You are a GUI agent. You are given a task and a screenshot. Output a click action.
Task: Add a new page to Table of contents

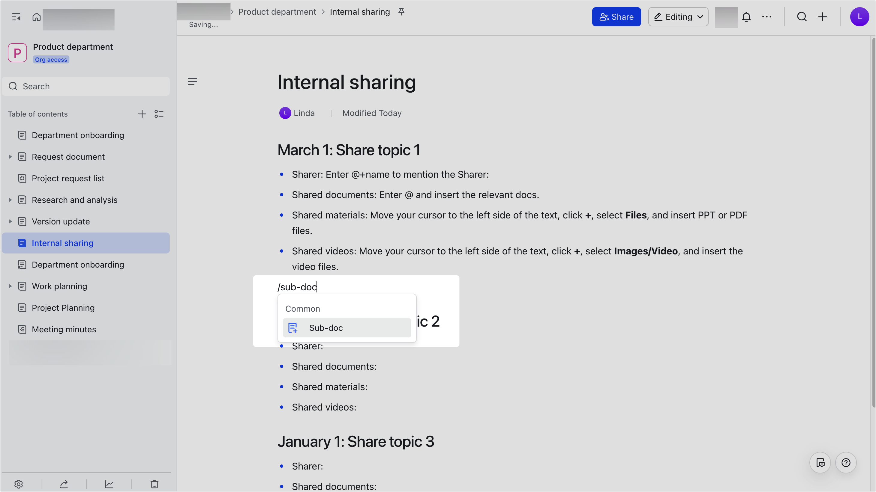(142, 114)
